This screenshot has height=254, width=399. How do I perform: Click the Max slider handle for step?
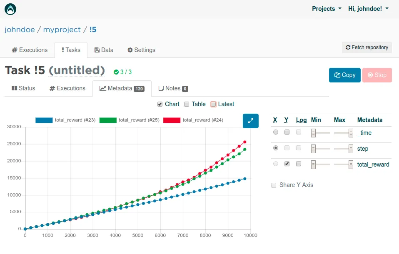(351, 149)
